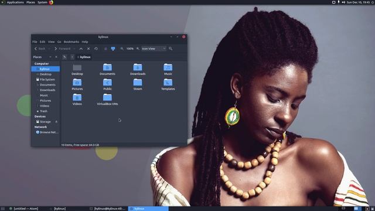This screenshot has width=375, height=211.
Task: Go up to the parent folder
Action: 81,49
